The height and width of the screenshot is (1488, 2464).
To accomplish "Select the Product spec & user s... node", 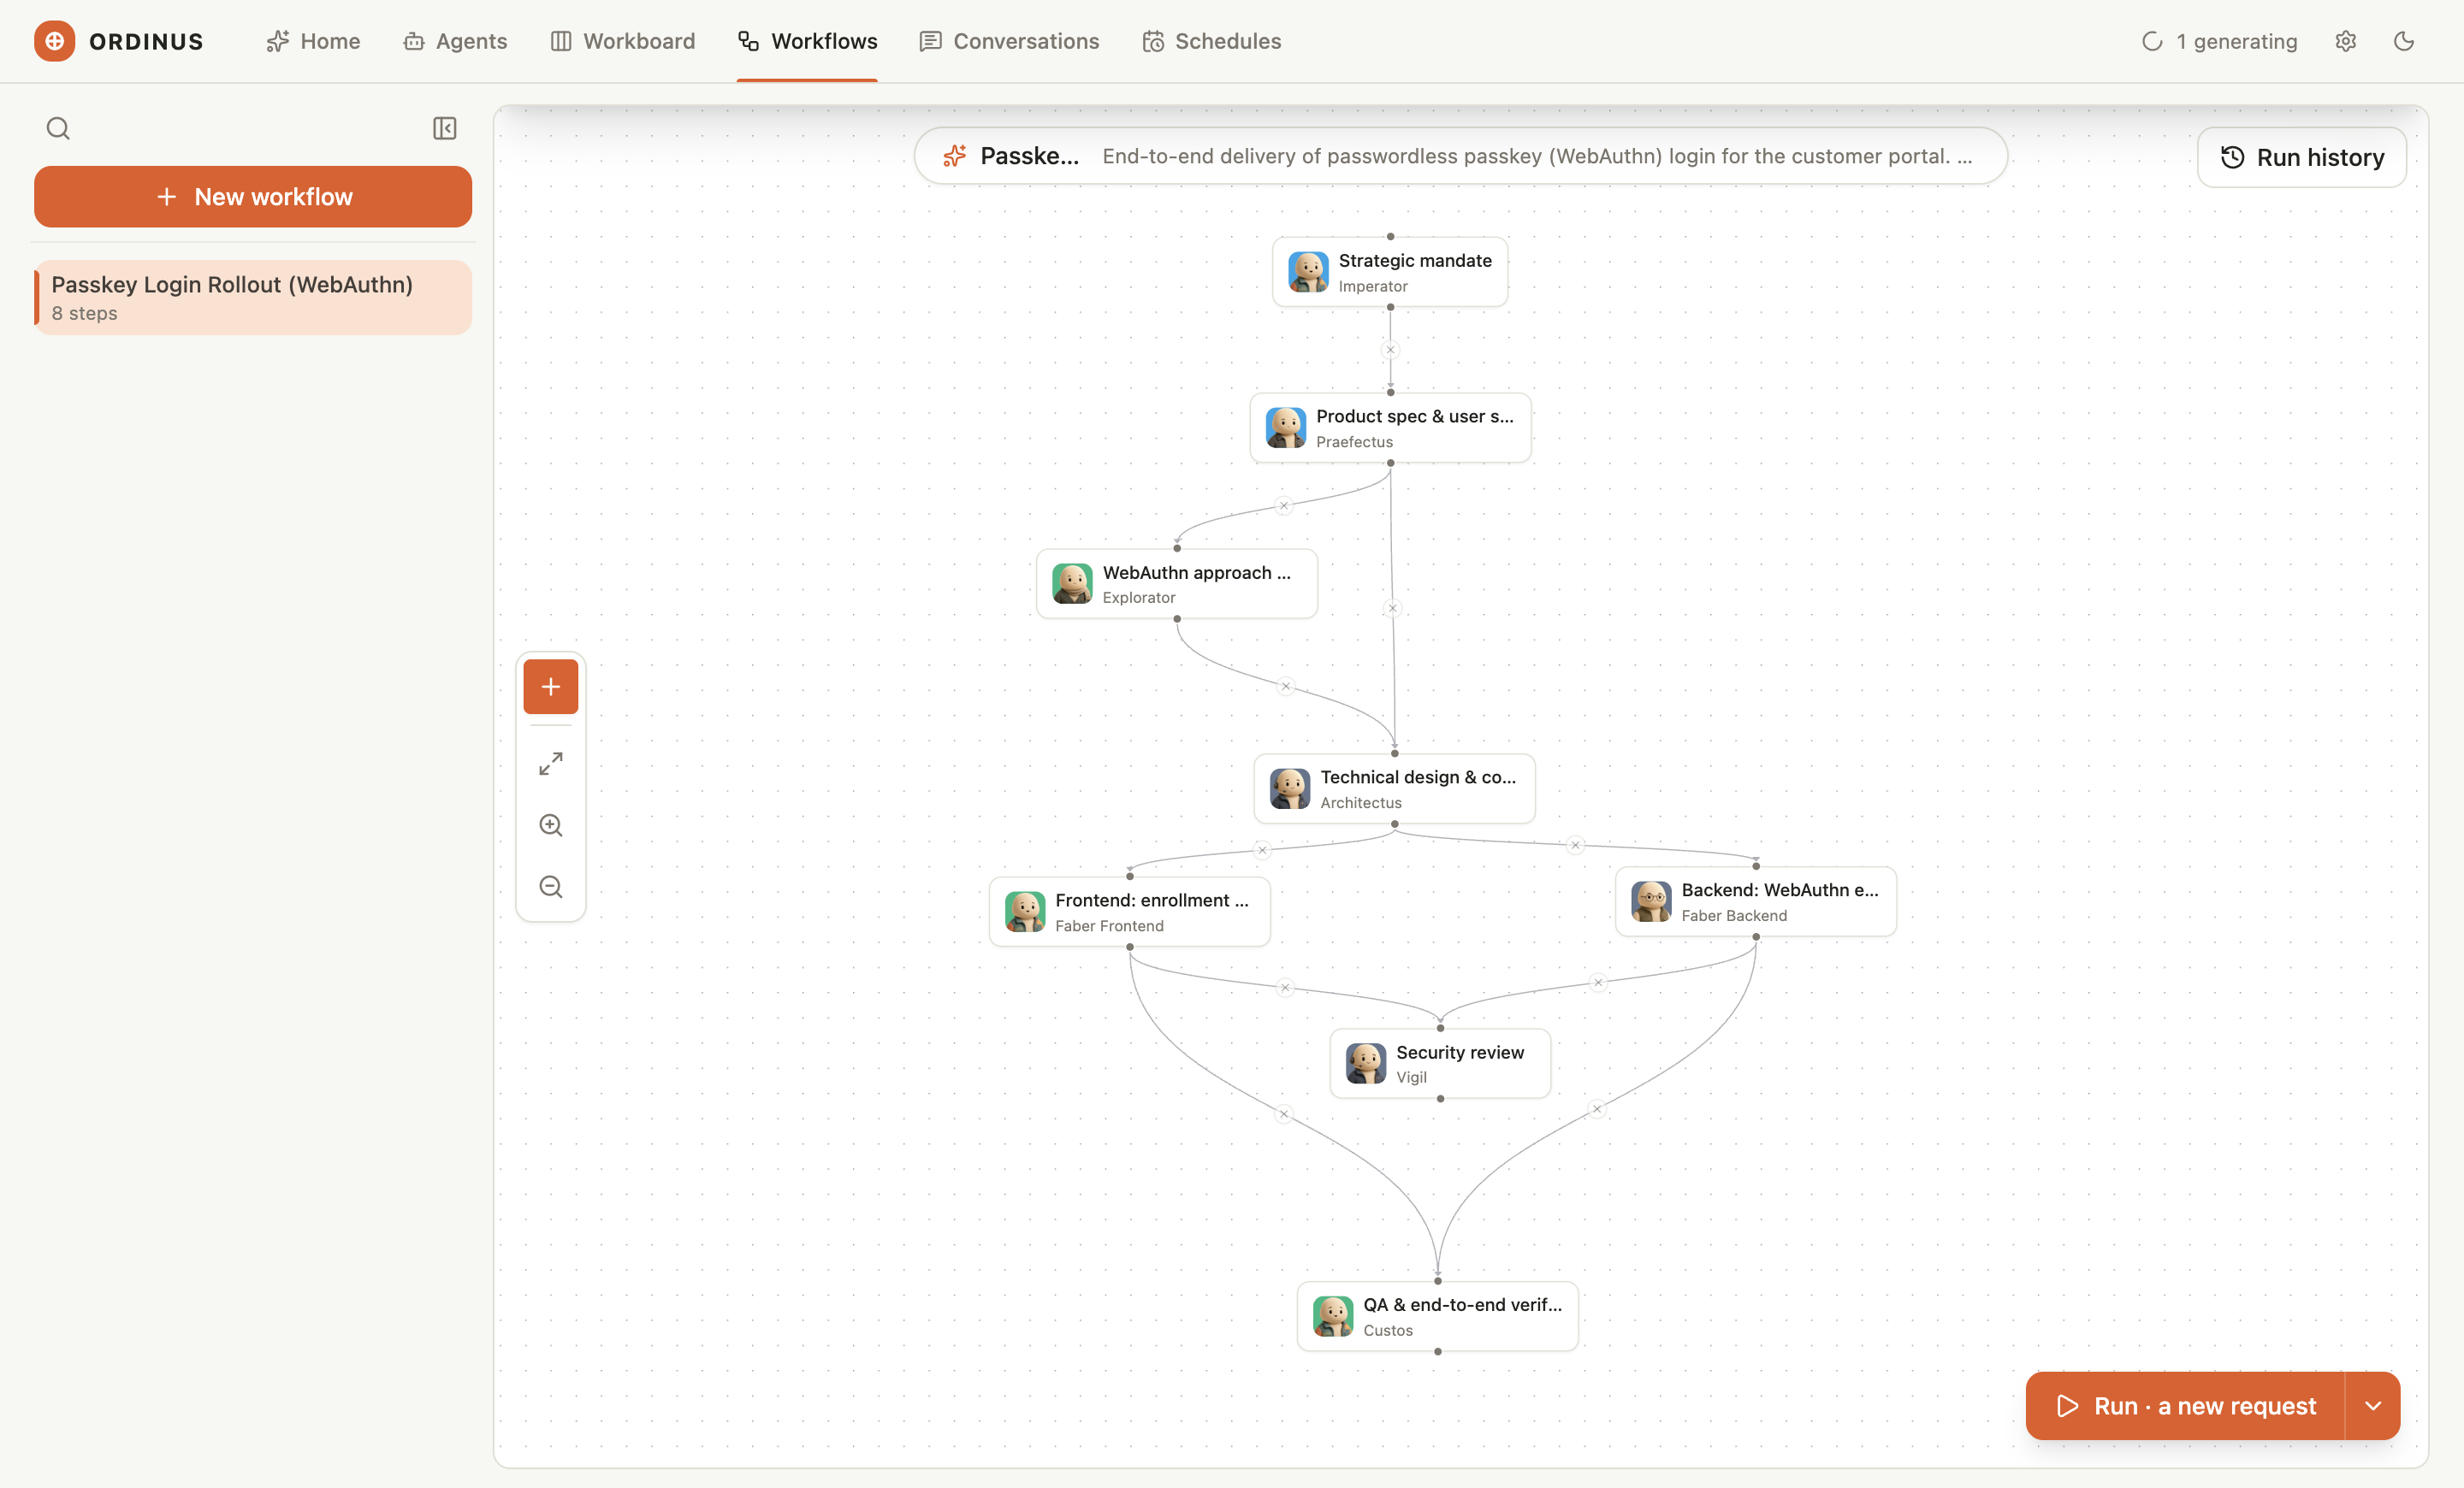I will pyautogui.click(x=1390, y=428).
